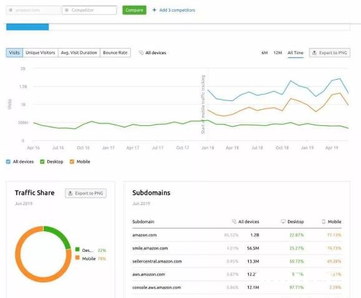This screenshot has height=298, width=361.
Task: Click the devices icon in All devices column header
Action: tap(234, 221)
